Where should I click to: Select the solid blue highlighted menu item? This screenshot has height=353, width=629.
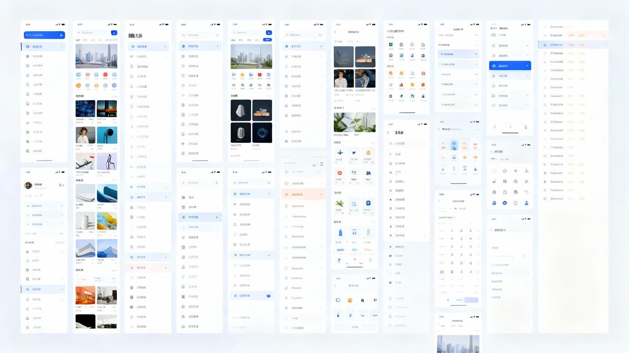click(x=510, y=66)
